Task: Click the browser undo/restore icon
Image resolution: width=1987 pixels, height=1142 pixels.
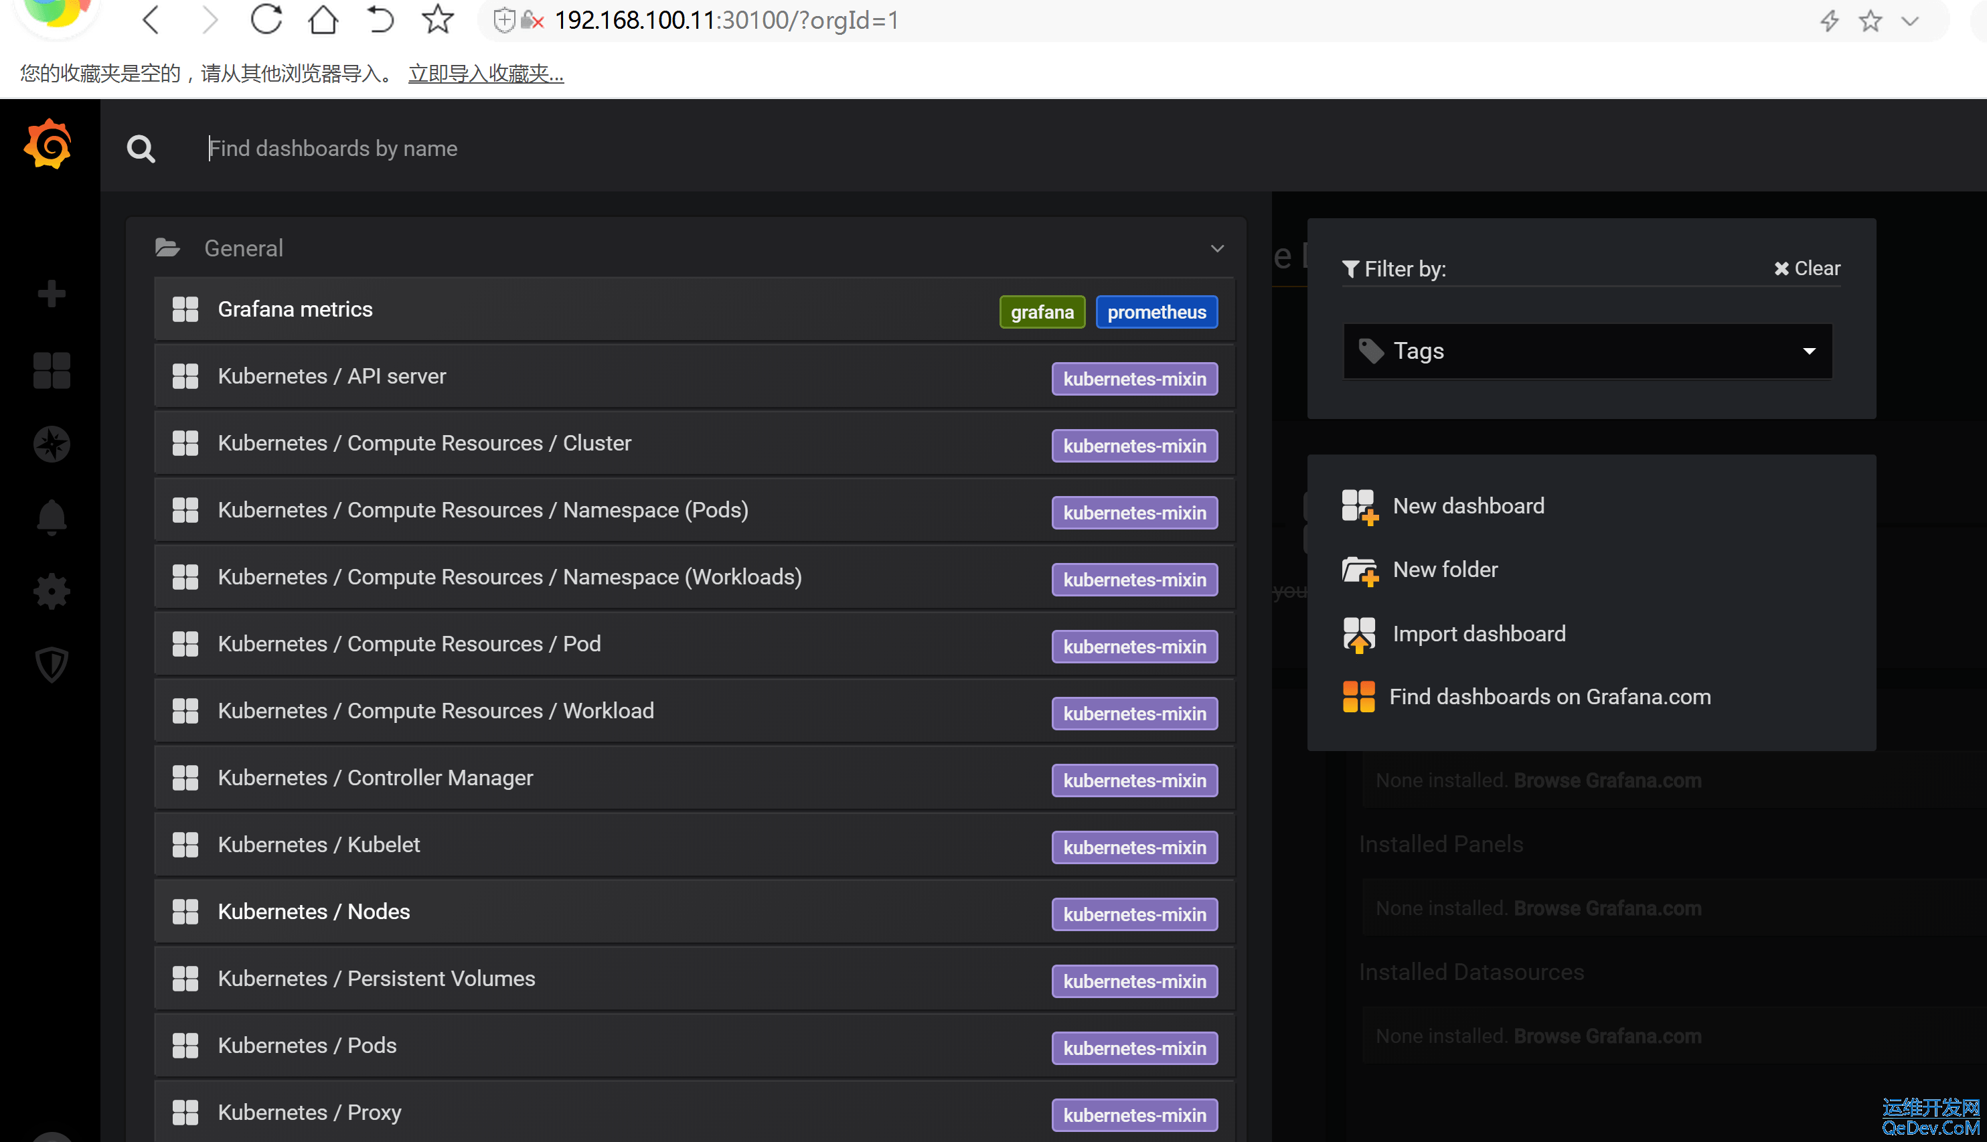Action: [x=380, y=19]
